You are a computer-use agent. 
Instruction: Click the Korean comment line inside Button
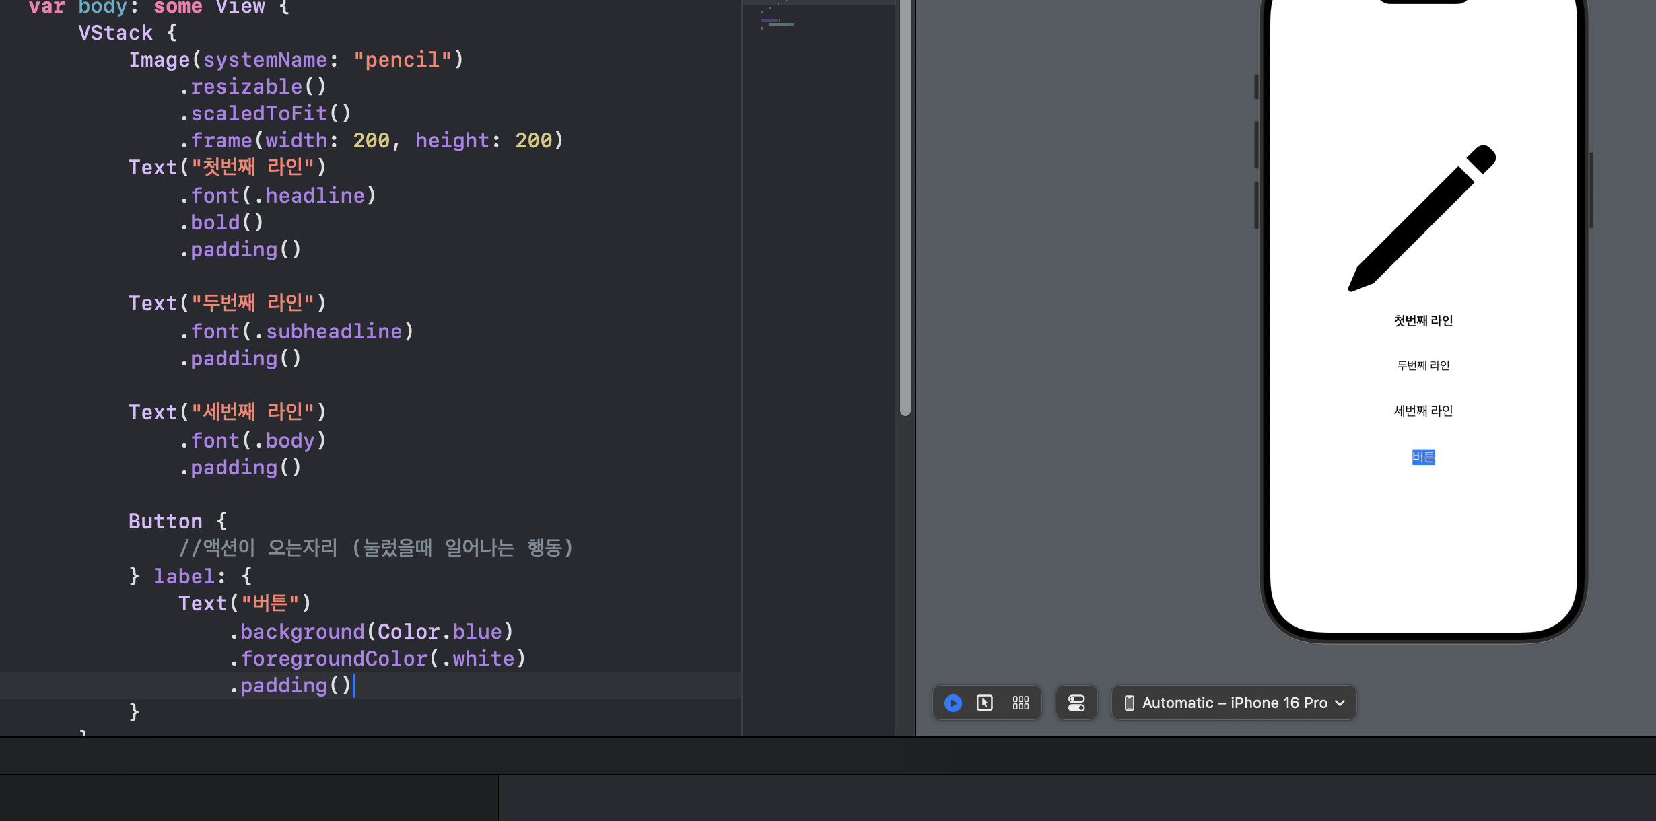coord(376,548)
